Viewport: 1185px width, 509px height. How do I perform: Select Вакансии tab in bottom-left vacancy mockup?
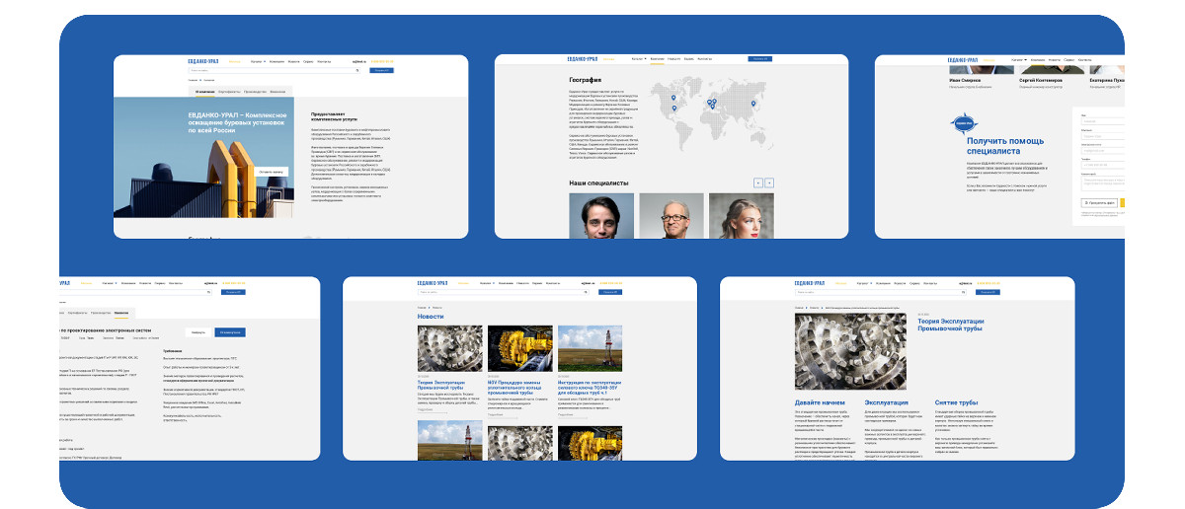point(121,313)
